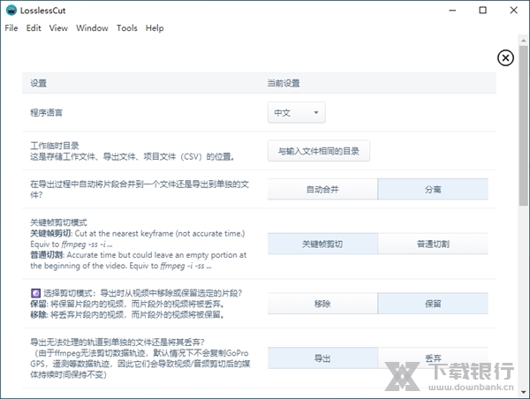Maximize the LosslessCut window
530x399 pixels.
coord(482,11)
